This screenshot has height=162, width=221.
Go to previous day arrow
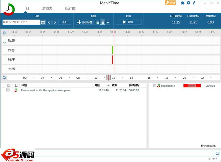[x=49, y=22]
